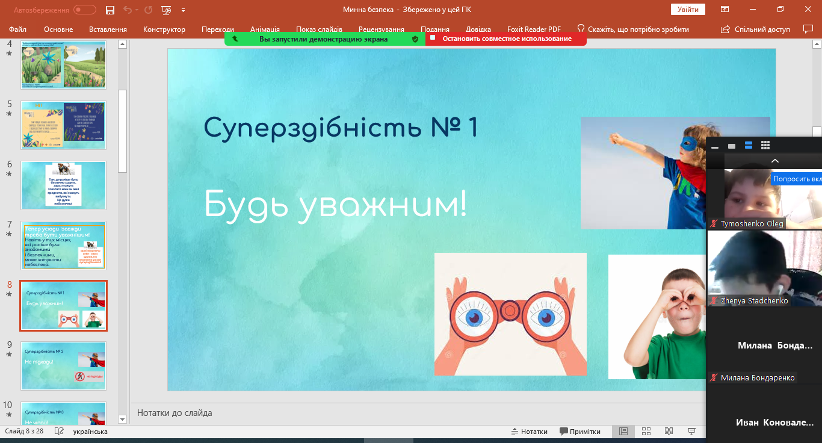
Task: Click the up chevron in Zoom video panel
Action: 775,161
